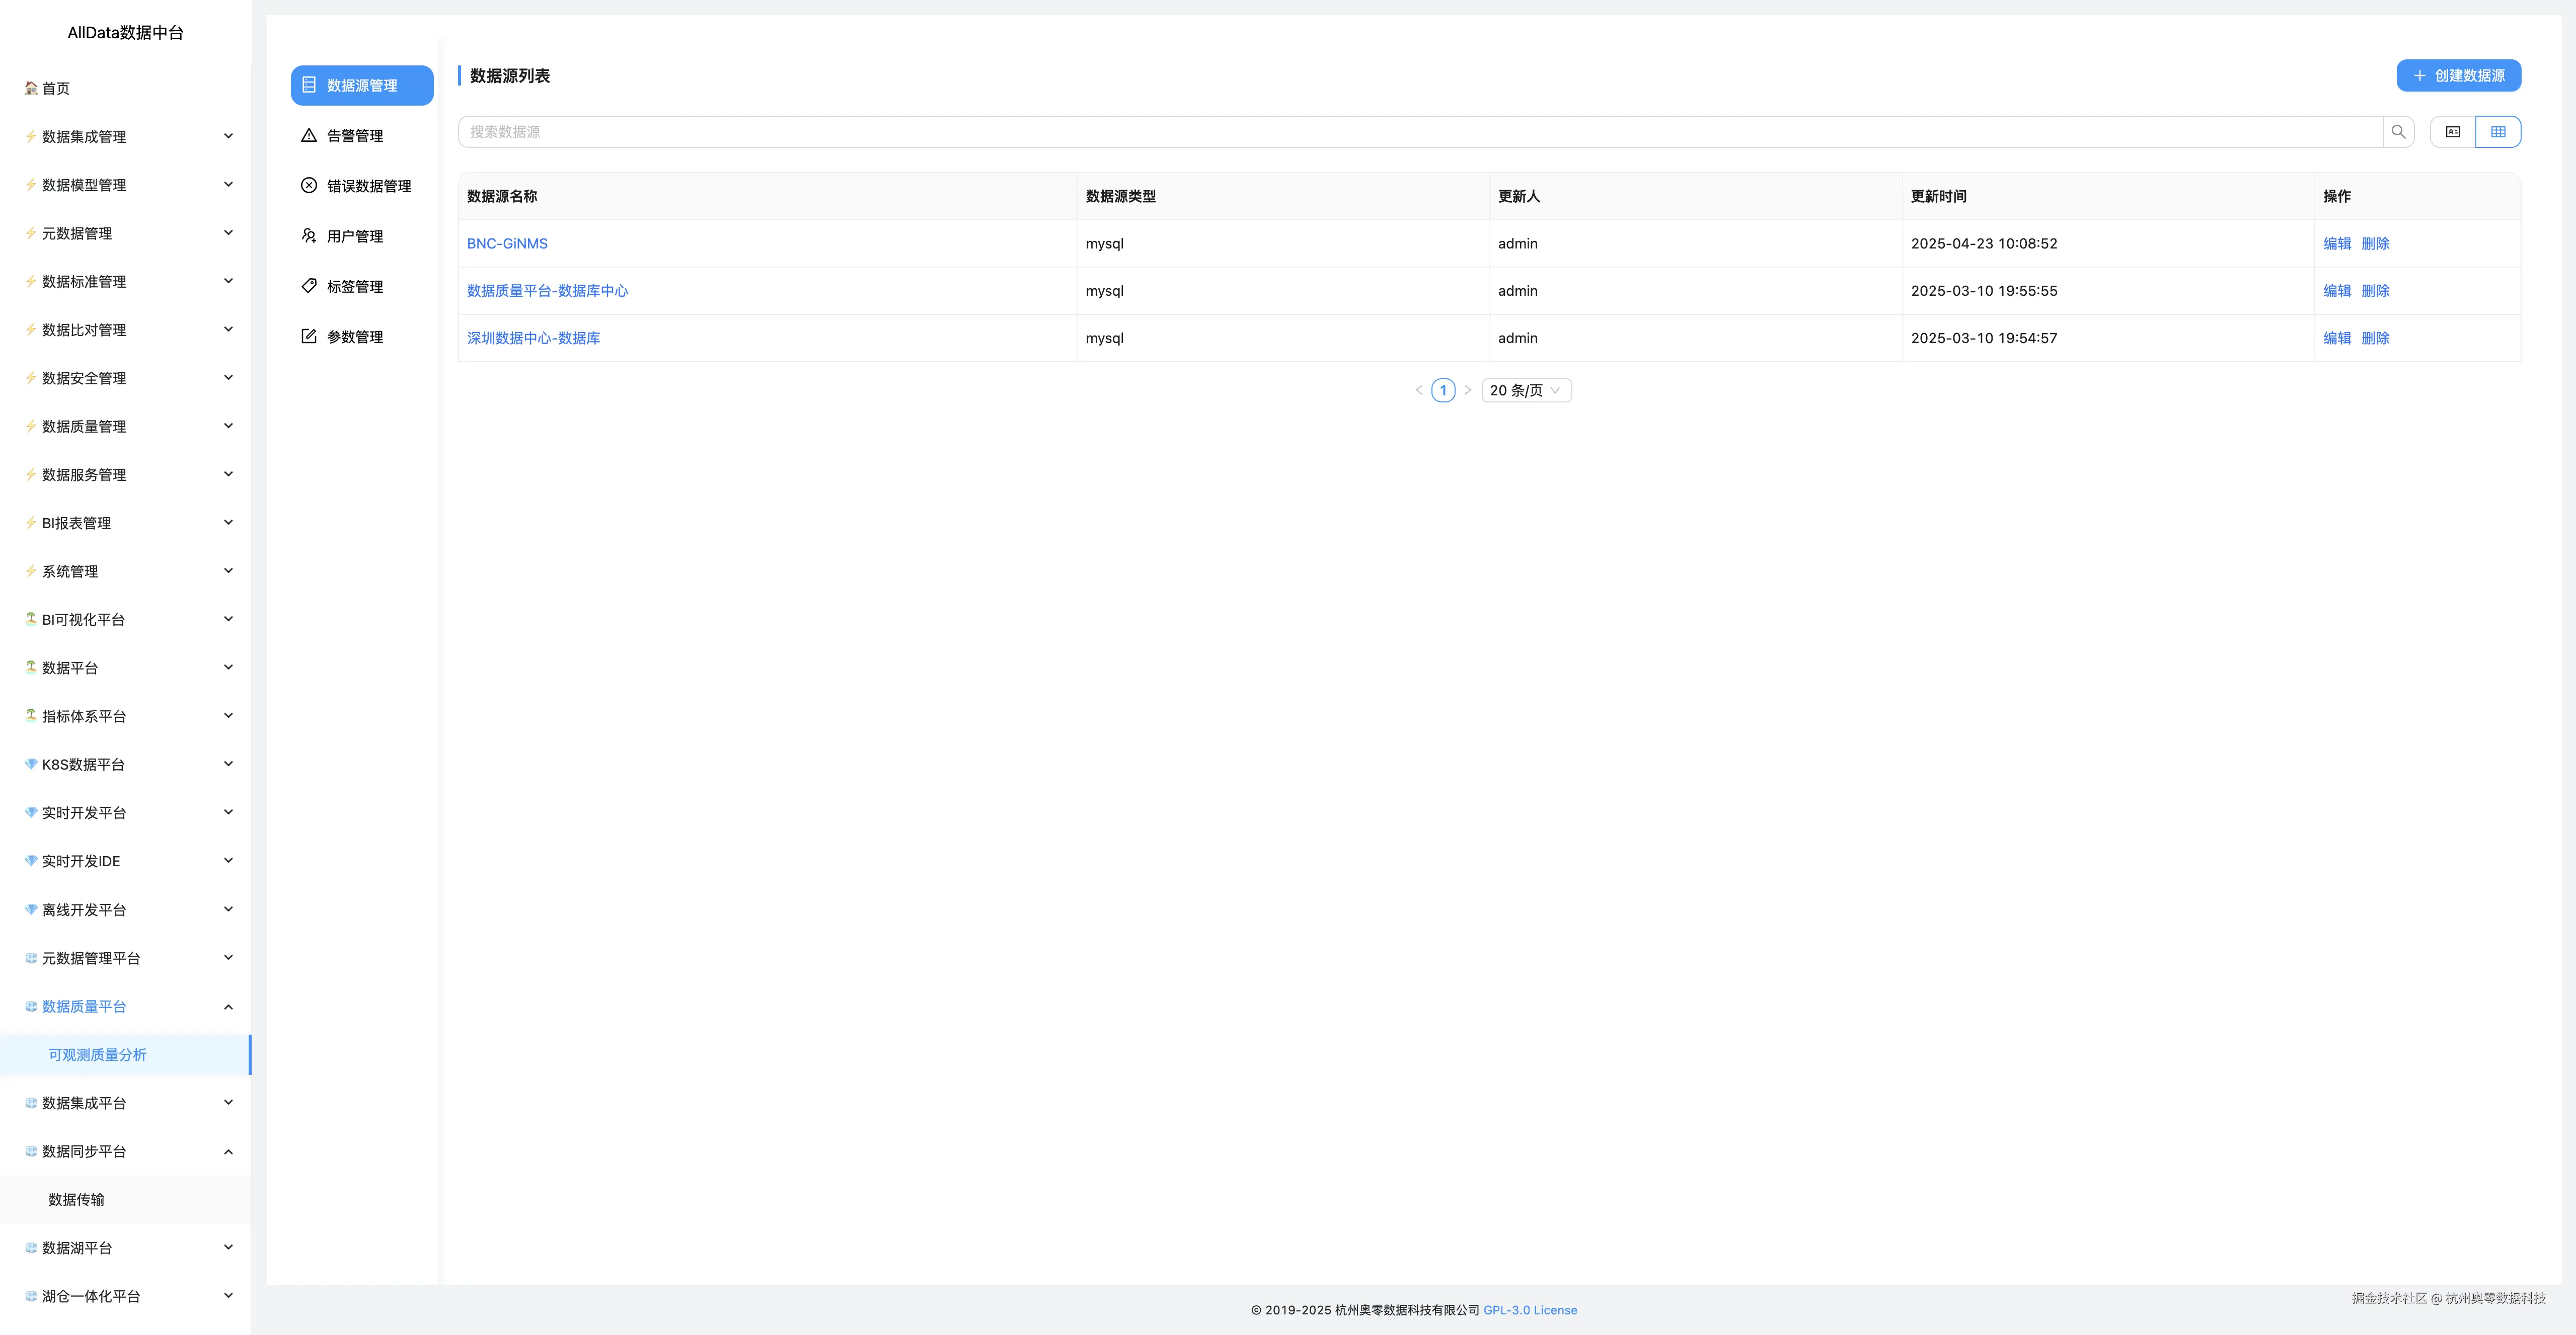Image resolution: width=2576 pixels, height=1335 pixels.
Task: Click the search magnifier icon
Action: point(2397,132)
